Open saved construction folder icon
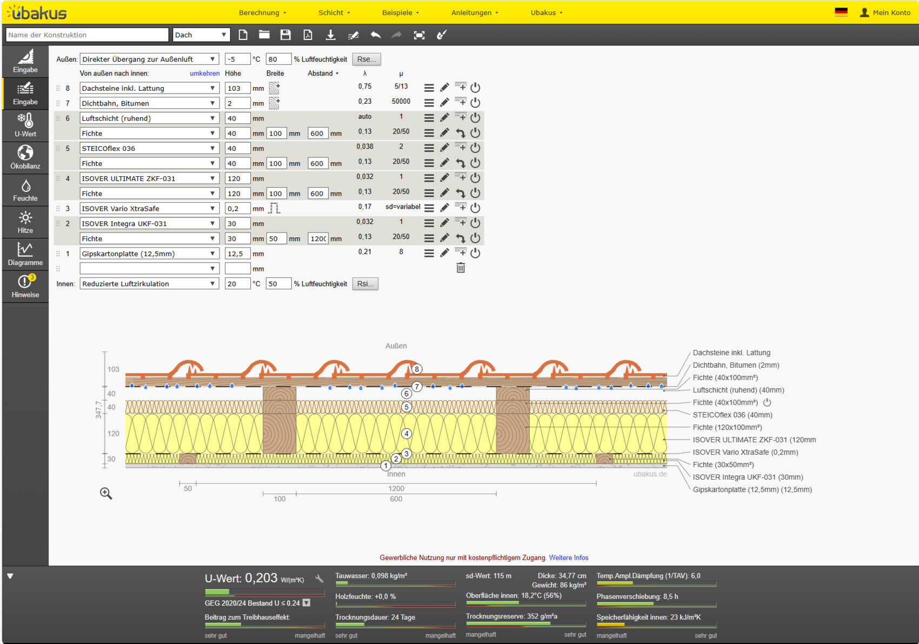 [x=264, y=35]
